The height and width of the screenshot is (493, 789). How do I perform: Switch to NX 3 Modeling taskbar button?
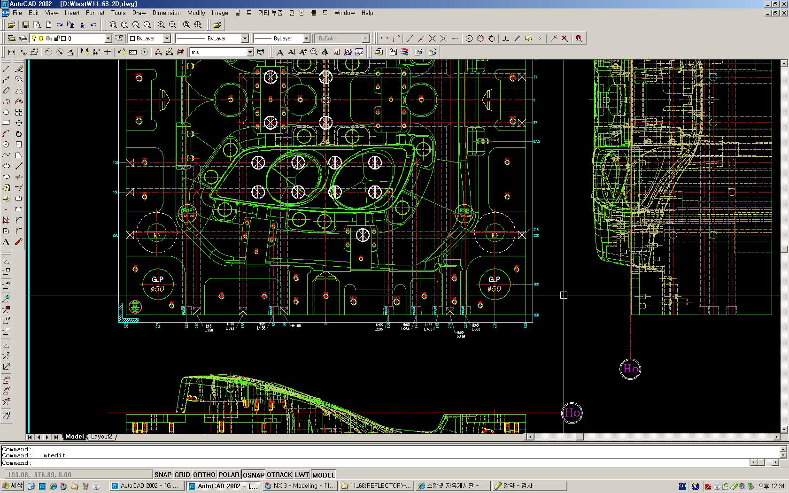coord(300,486)
